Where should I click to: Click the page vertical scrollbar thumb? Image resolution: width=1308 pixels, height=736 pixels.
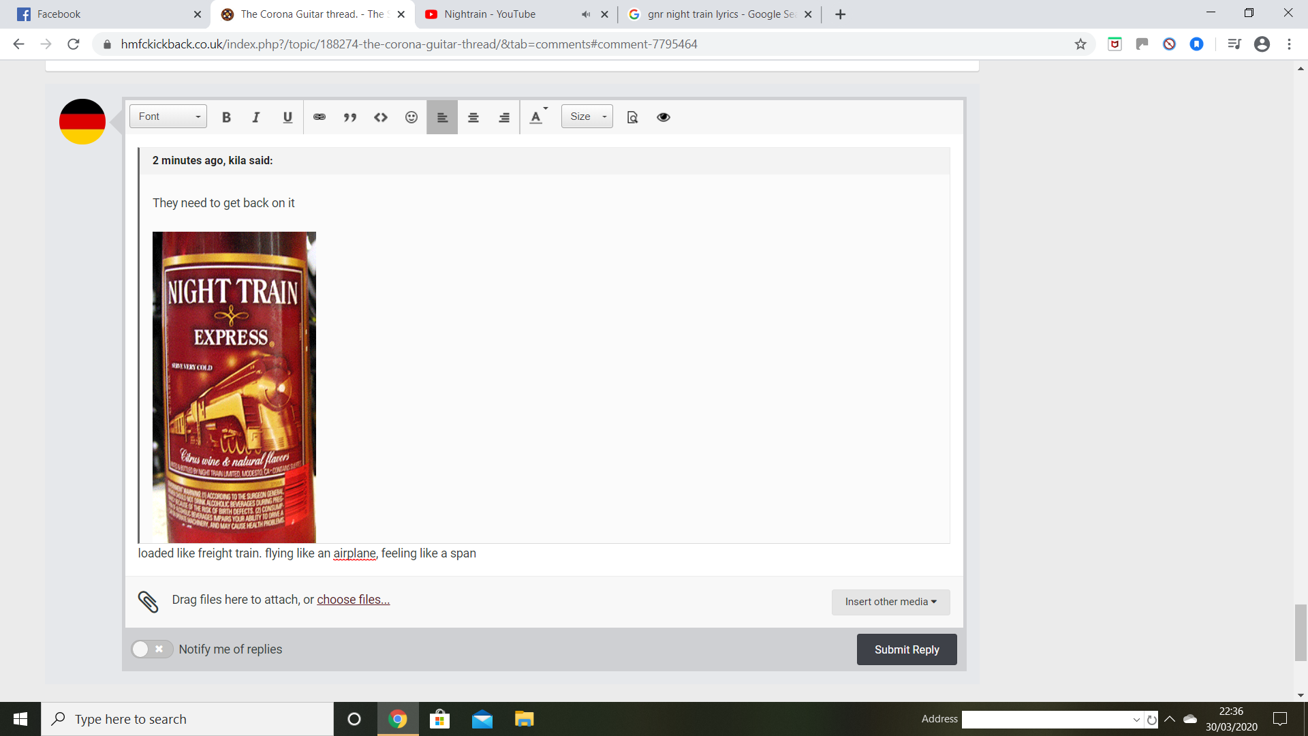coord(1301,632)
